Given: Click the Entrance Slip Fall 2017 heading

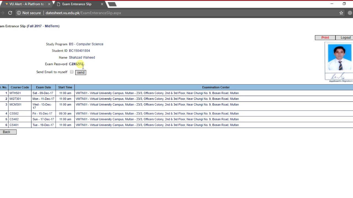Looking at the screenshot, I should point(30,26).
